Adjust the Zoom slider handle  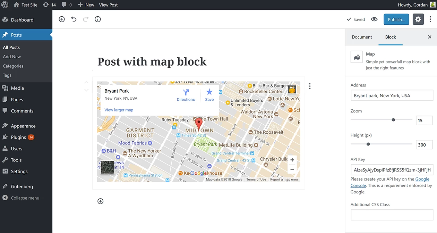(x=393, y=120)
